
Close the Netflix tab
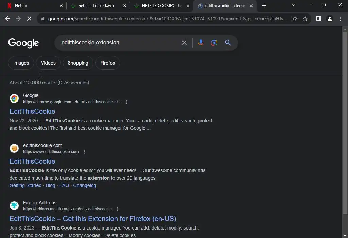pos(61,6)
